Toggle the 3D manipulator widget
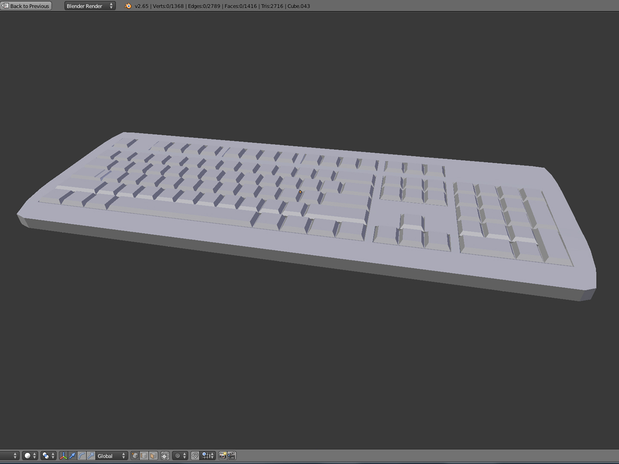Image resolution: width=619 pixels, height=464 pixels. (x=63, y=456)
